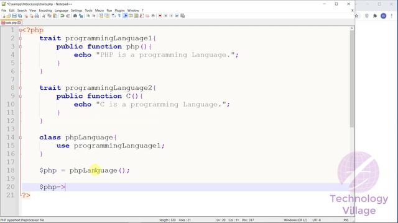Click the Print toolbar icon
Image resolution: width=398 pixels, height=223 pixels.
click(37, 15)
